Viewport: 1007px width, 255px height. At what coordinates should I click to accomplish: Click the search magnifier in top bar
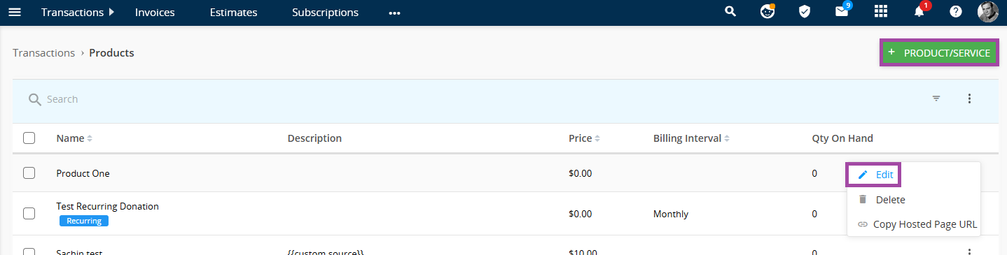click(x=730, y=12)
